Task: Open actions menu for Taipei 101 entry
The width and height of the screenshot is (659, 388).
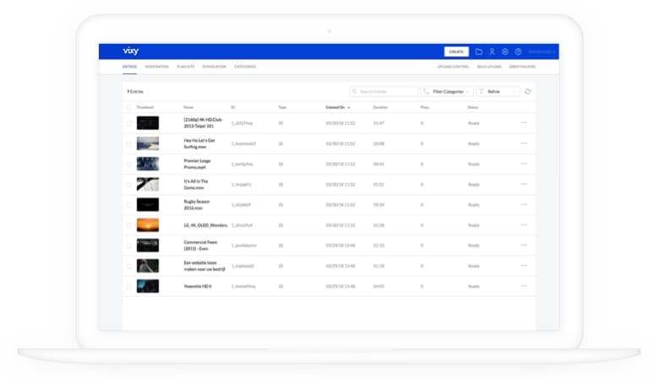Action: coord(524,123)
